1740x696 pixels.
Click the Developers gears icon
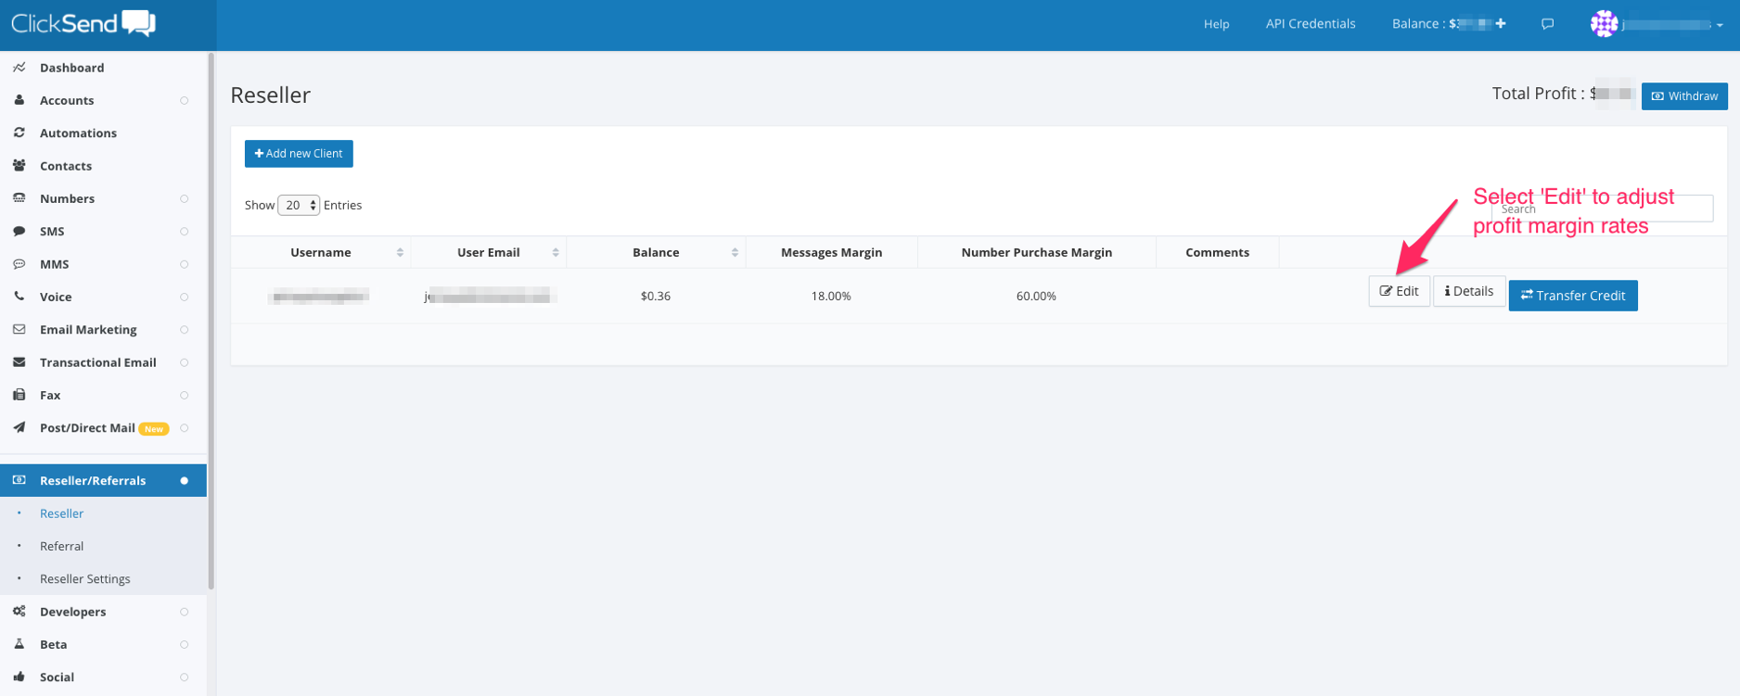tap(19, 612)
